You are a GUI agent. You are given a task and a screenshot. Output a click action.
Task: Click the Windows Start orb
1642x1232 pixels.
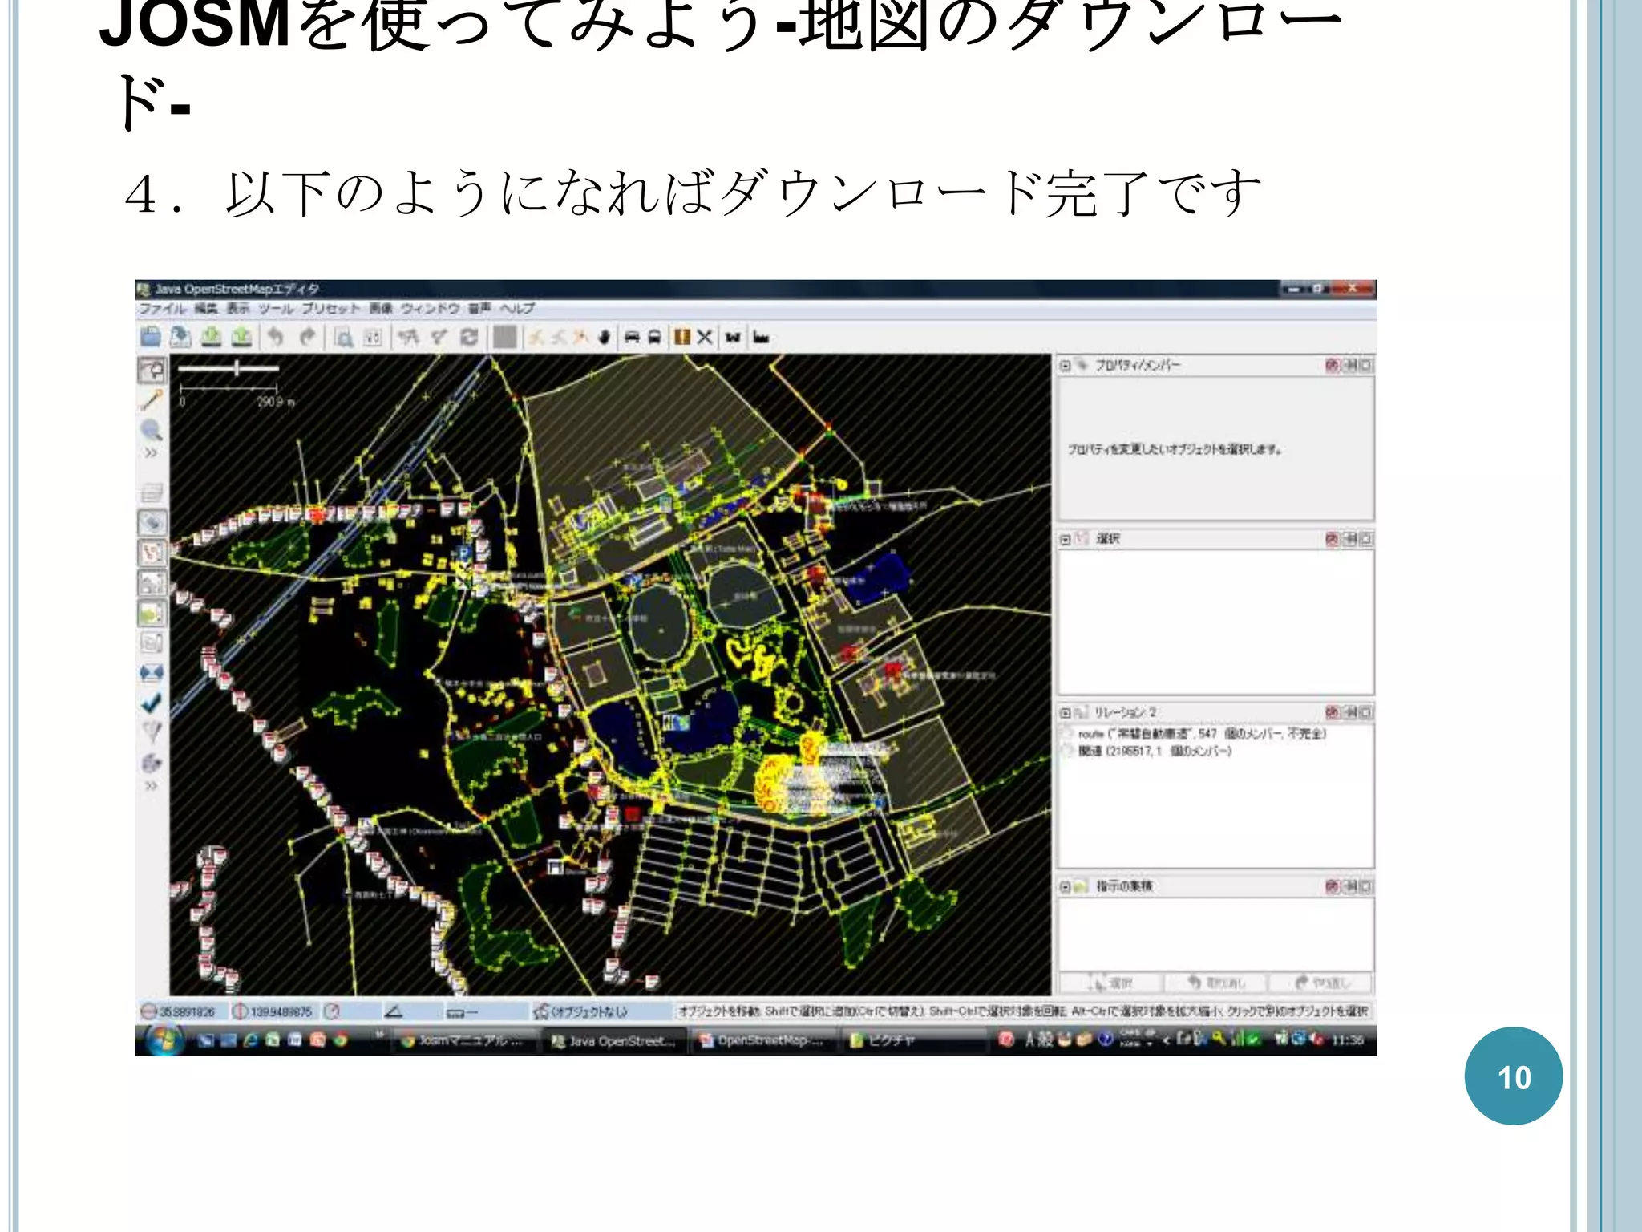click(x=164, y=1039)
